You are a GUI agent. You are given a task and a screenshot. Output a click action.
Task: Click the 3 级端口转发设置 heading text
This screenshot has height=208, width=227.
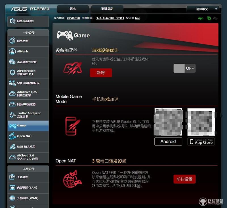click(x=109, y=161)
